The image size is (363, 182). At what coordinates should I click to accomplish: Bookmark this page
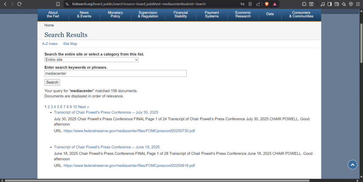pos(58,4)
